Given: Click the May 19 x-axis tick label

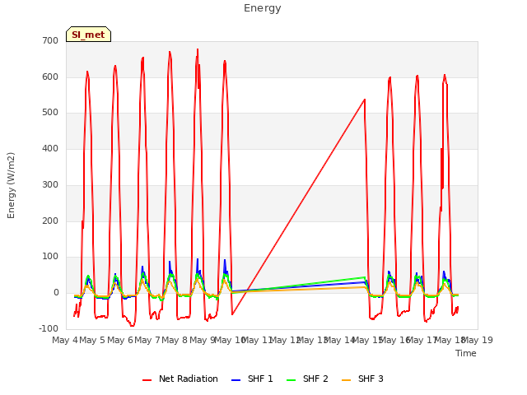Looking at the screenshot, I should [x=478, y=340].
